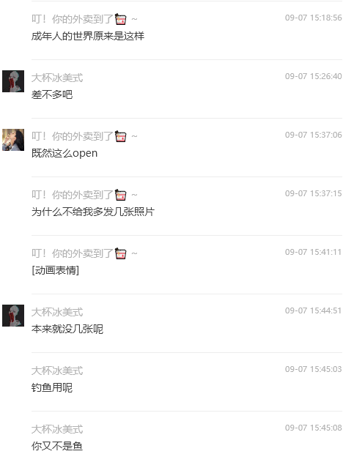Open sender name above 成年人的世界原来是这样
Screen dimensions: 343x454
click(84, 19)
